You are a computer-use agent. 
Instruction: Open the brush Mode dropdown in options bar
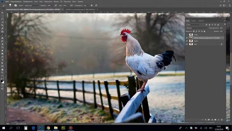coord(32,5)
